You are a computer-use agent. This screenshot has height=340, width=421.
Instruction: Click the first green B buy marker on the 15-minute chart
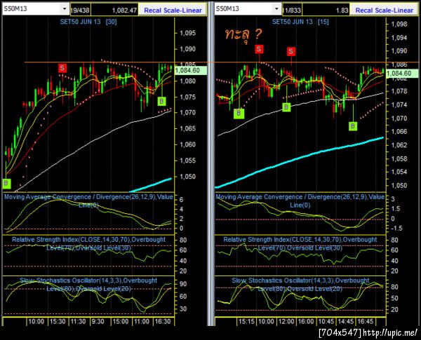[x=239, y=114]
